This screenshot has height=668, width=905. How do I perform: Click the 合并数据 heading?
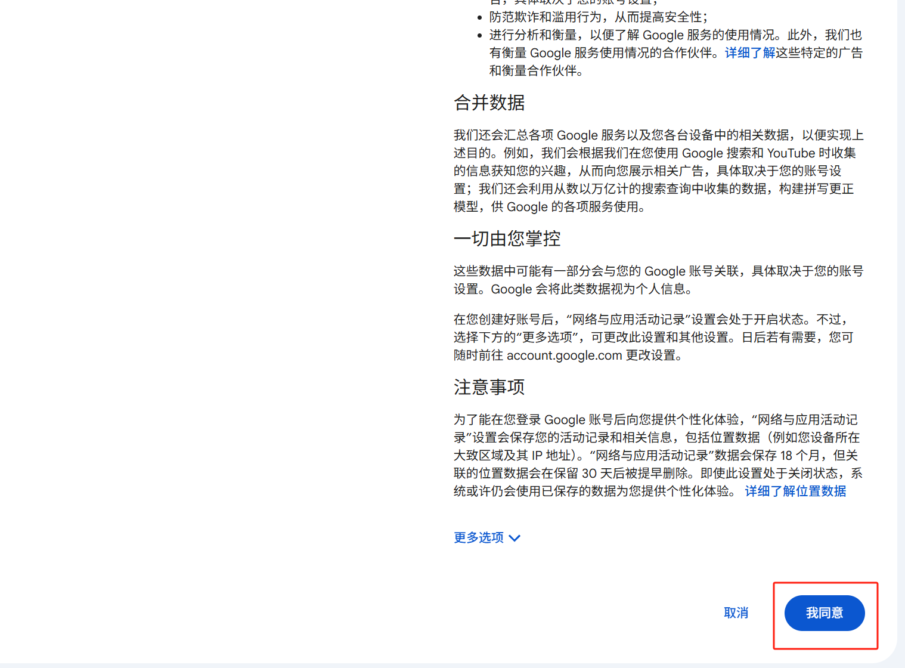(489, 103)
